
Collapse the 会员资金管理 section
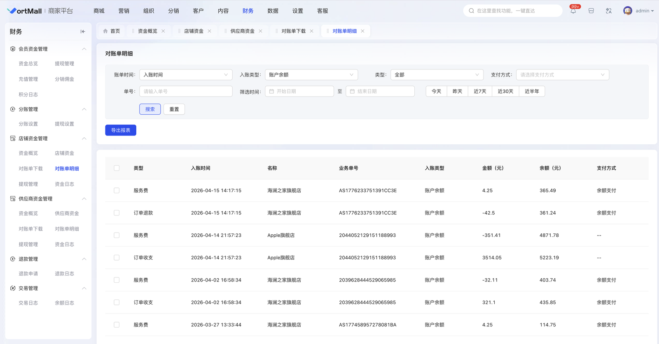[84, 49]
